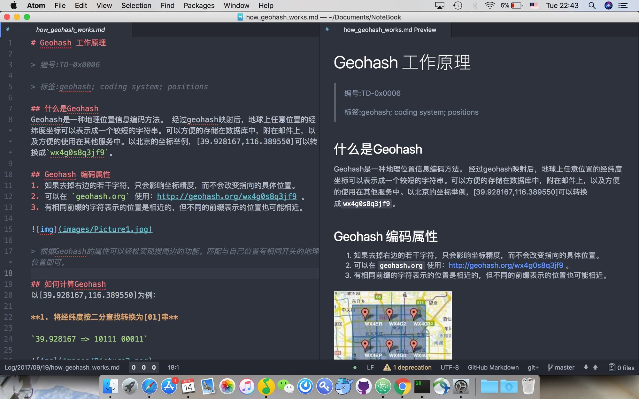
Task: Click the git branch master icon
Action: point(550,367)
